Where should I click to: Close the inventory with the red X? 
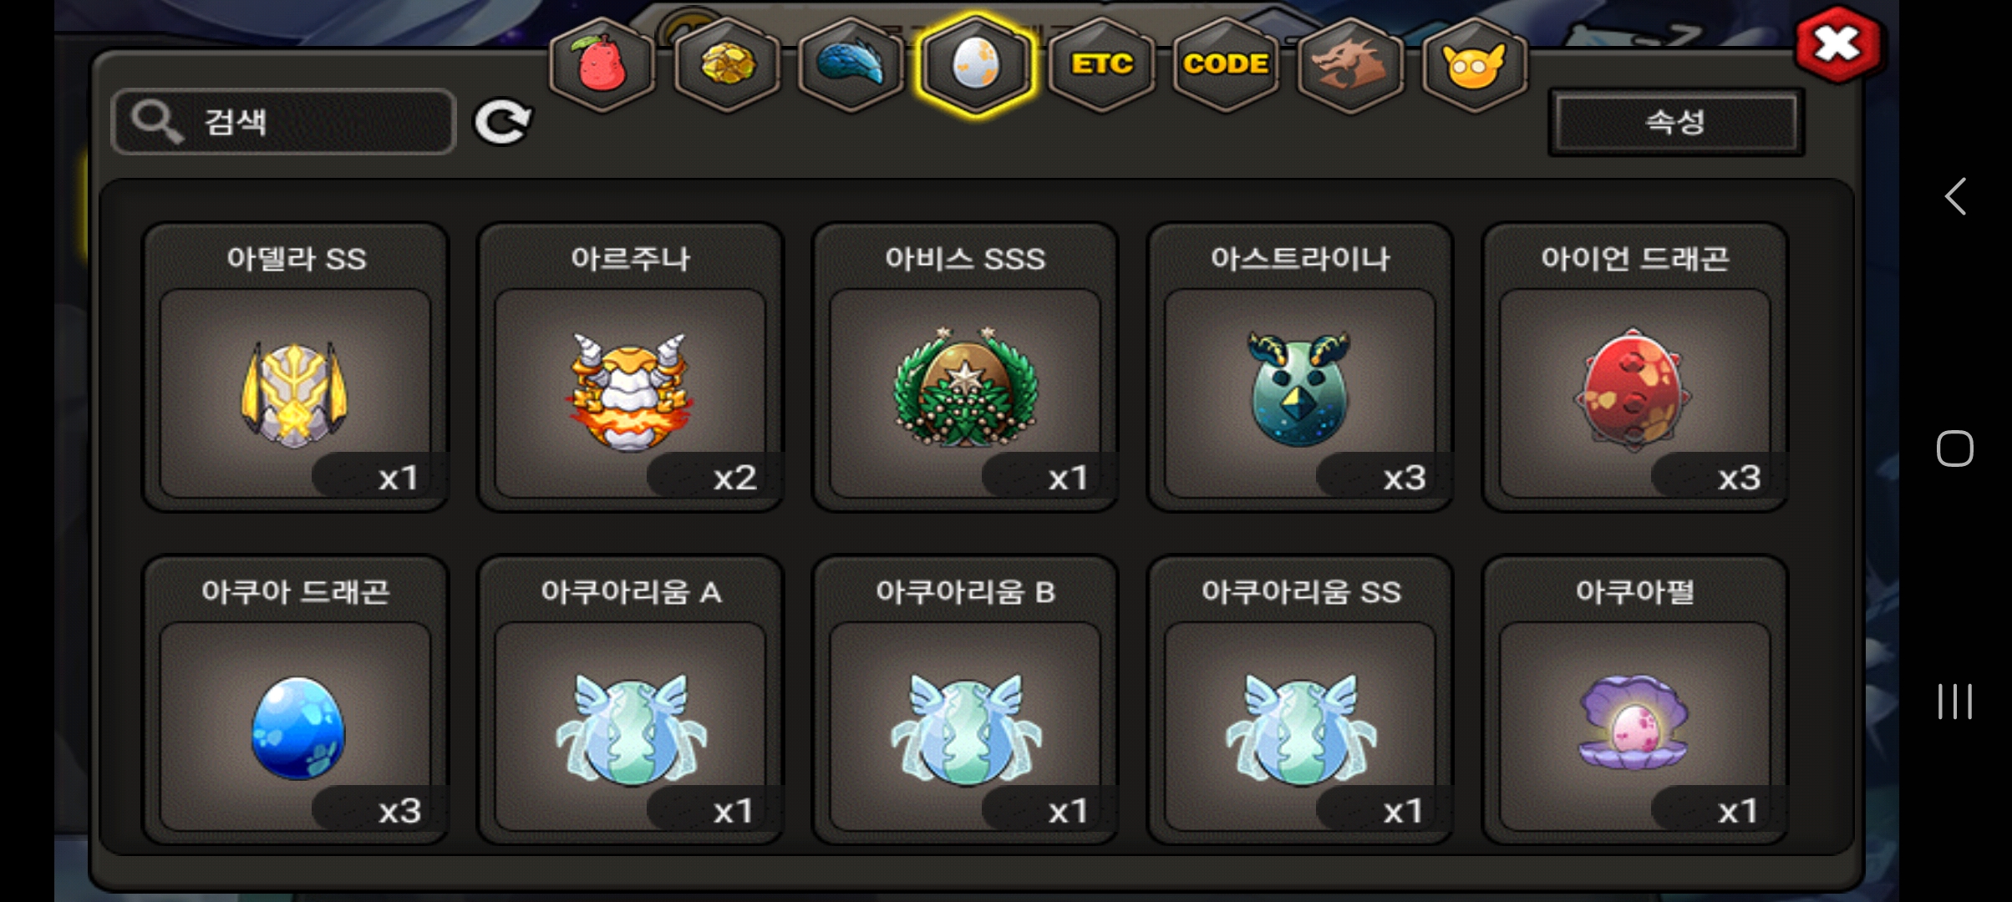click(1837, 44)
